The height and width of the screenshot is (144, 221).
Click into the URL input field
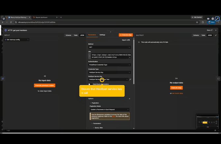(110, 56)
